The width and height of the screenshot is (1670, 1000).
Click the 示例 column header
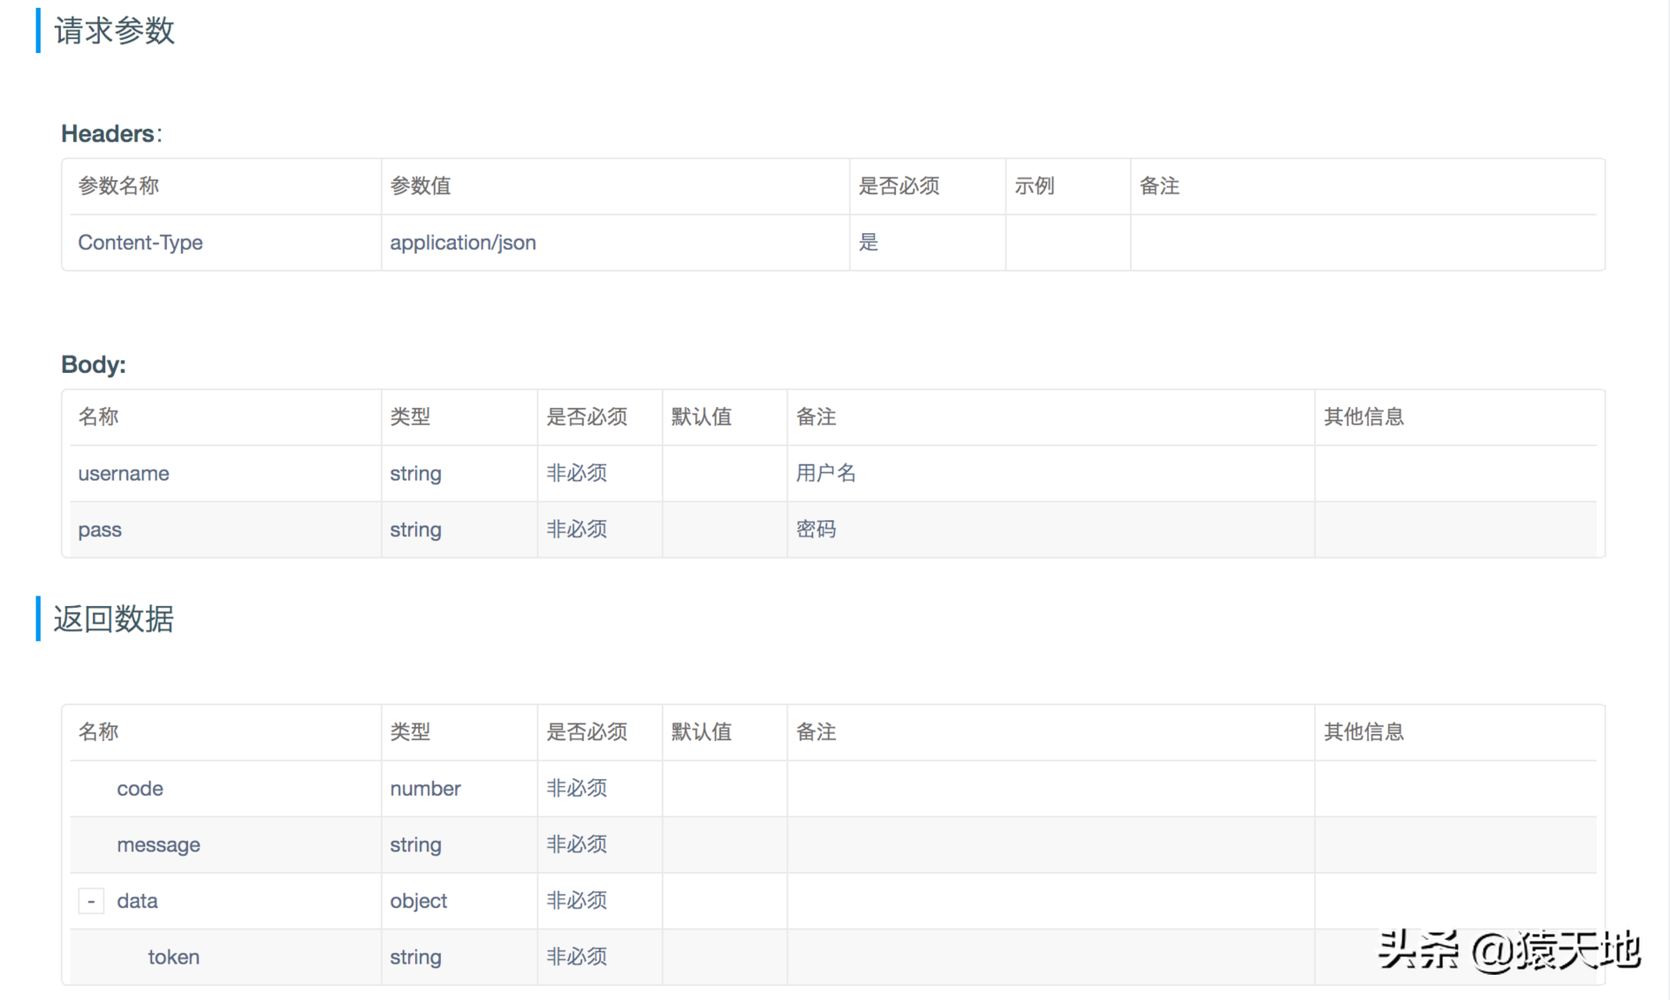coord(1034,185)
